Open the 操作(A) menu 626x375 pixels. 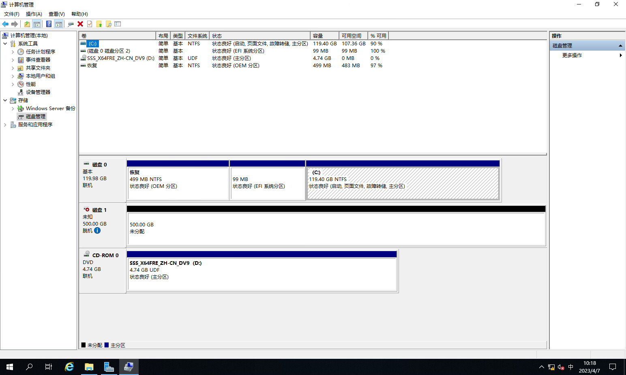tap(34, 14)
